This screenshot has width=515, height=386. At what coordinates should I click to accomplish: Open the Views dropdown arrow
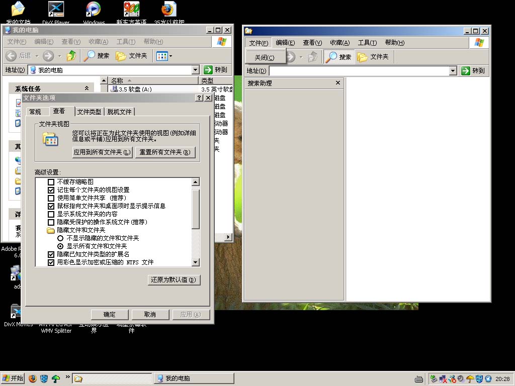pyautogui.click(x=170, y=56)
